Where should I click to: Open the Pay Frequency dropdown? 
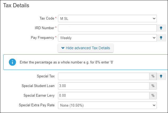pos(107,38)
